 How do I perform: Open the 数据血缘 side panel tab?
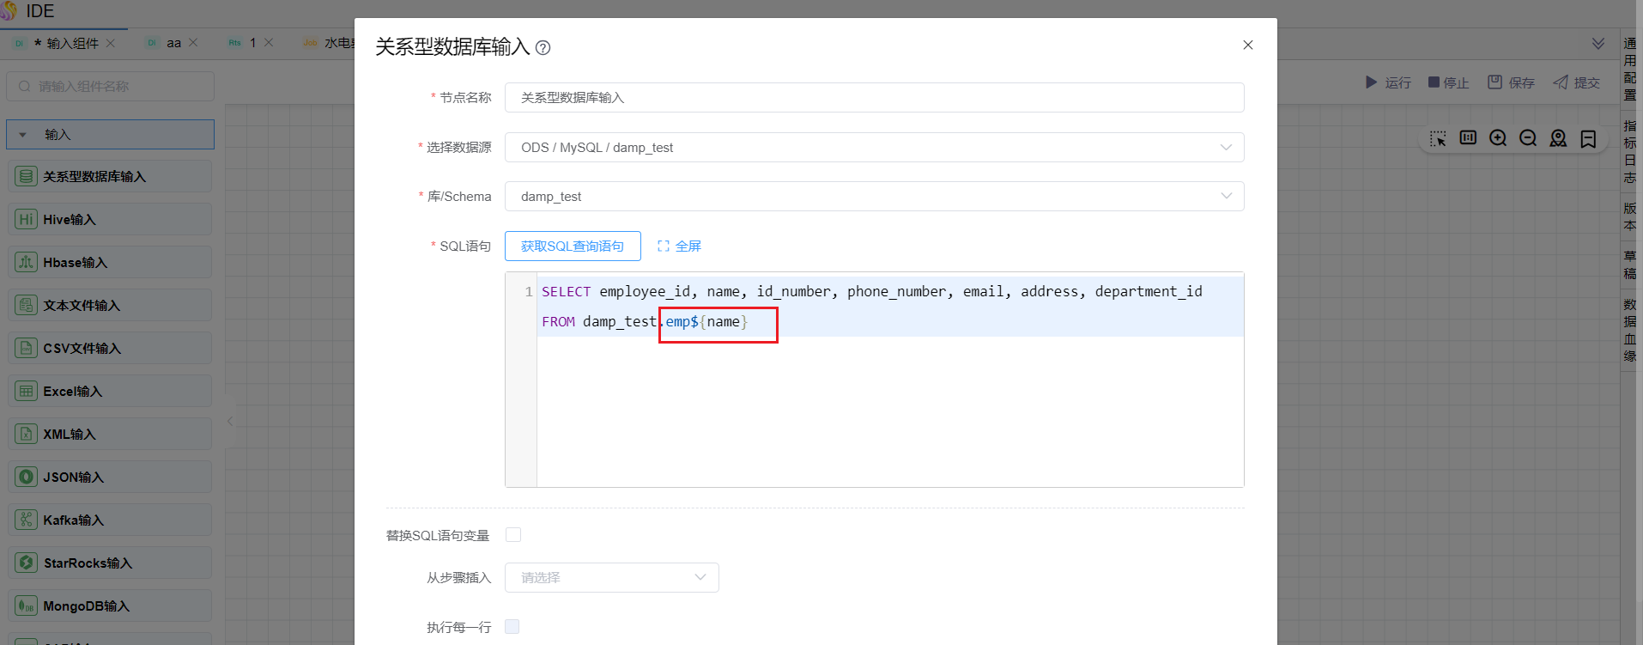click(x=1630, y=331)
